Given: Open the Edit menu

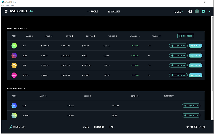Looking at the screenshot, I should coord(3,5).
